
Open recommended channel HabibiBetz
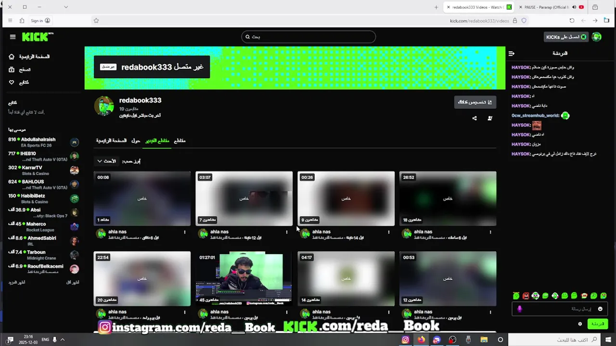pos(43,198)
